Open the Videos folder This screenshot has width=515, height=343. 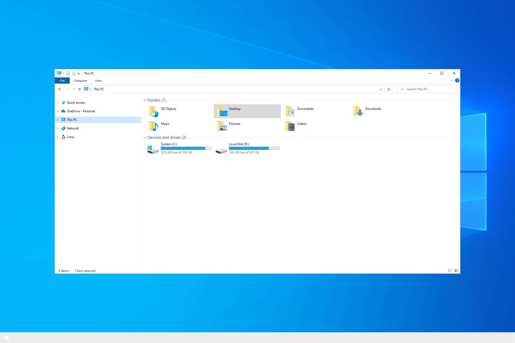coord(301,126)
